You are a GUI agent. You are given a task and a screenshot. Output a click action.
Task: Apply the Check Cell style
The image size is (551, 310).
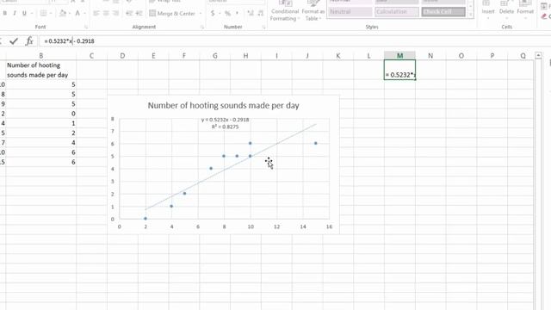coord(443,11)
